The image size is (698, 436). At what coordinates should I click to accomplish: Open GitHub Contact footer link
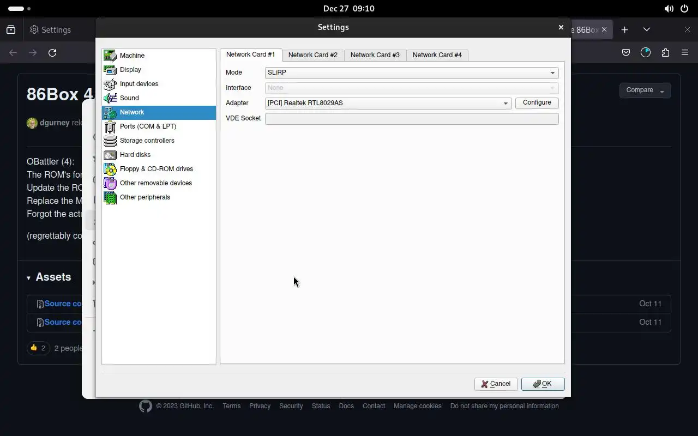tap(374, 406)
